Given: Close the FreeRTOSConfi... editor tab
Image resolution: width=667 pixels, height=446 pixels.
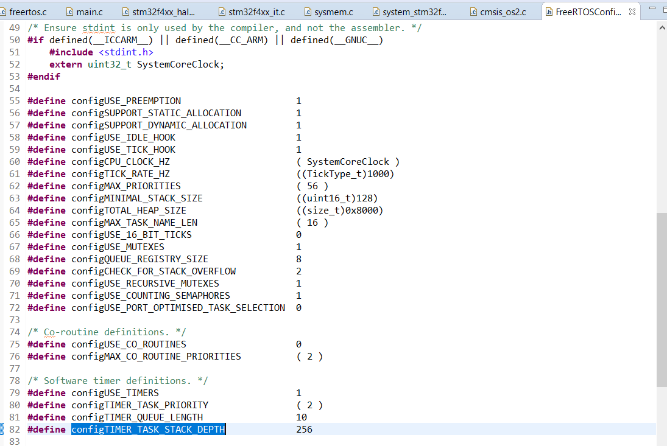Looking at the screenshot, I should [632, 12].
